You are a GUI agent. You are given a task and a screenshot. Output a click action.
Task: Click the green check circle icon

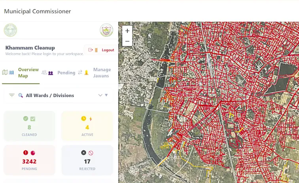coord(26,118)
